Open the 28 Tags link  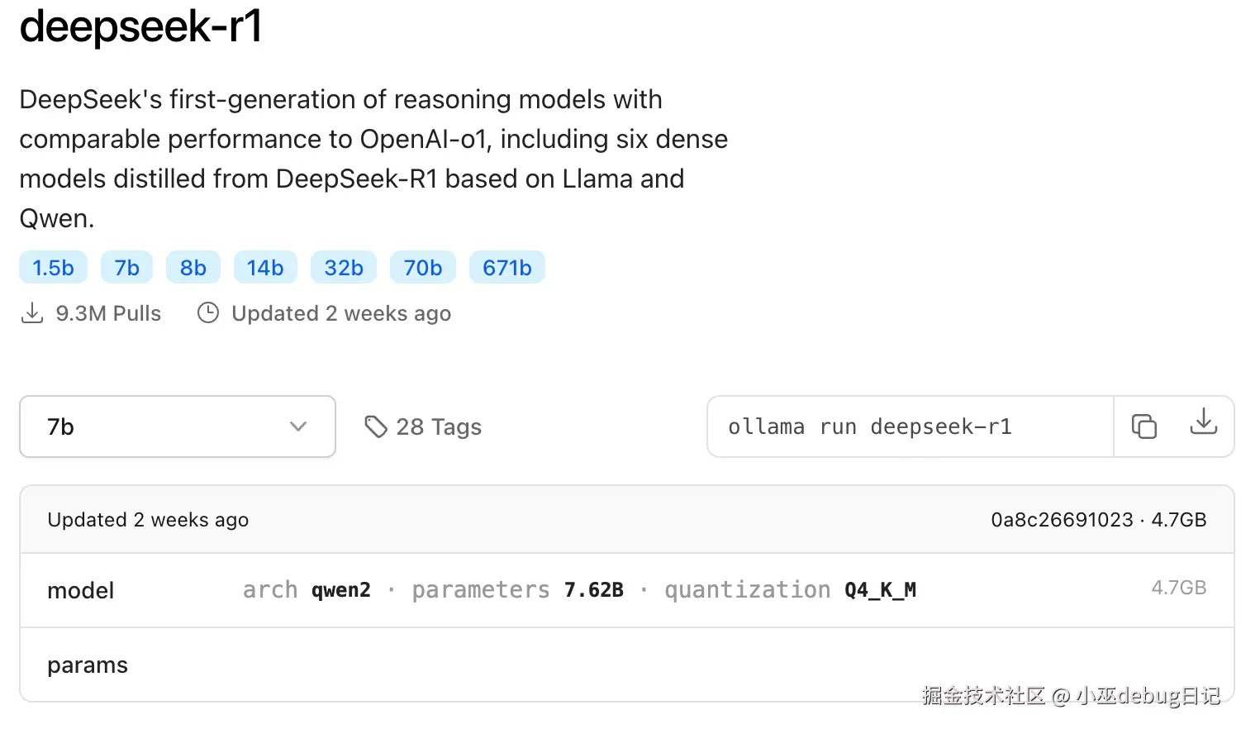pos(438,426)
